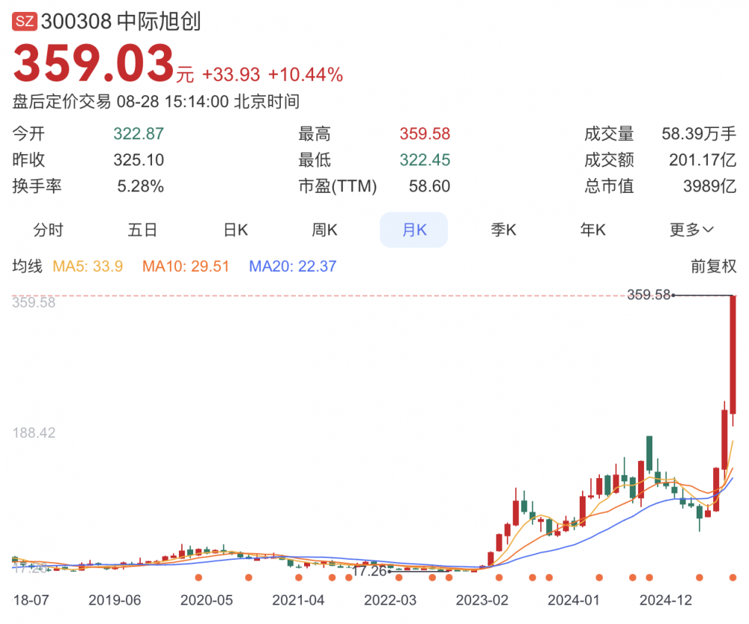
Task: Select the tallest red candlestick on chart
Action: (x=734, y=354)
